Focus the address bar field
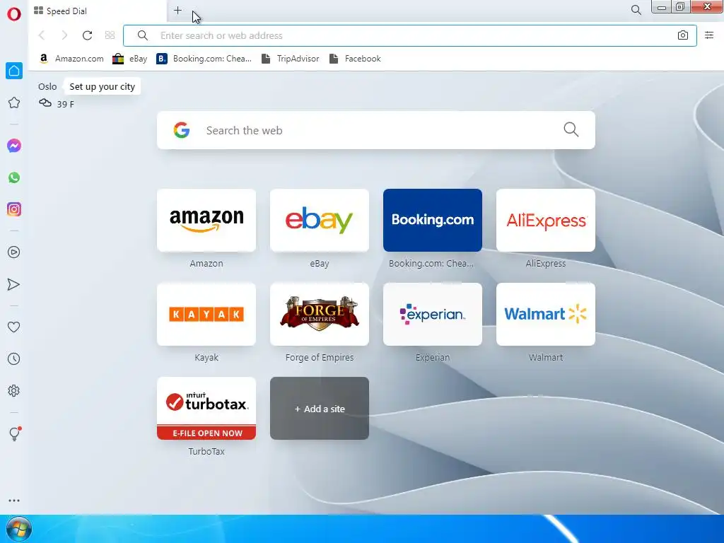This screenshot has width=724, height=543. pos(410,35)
